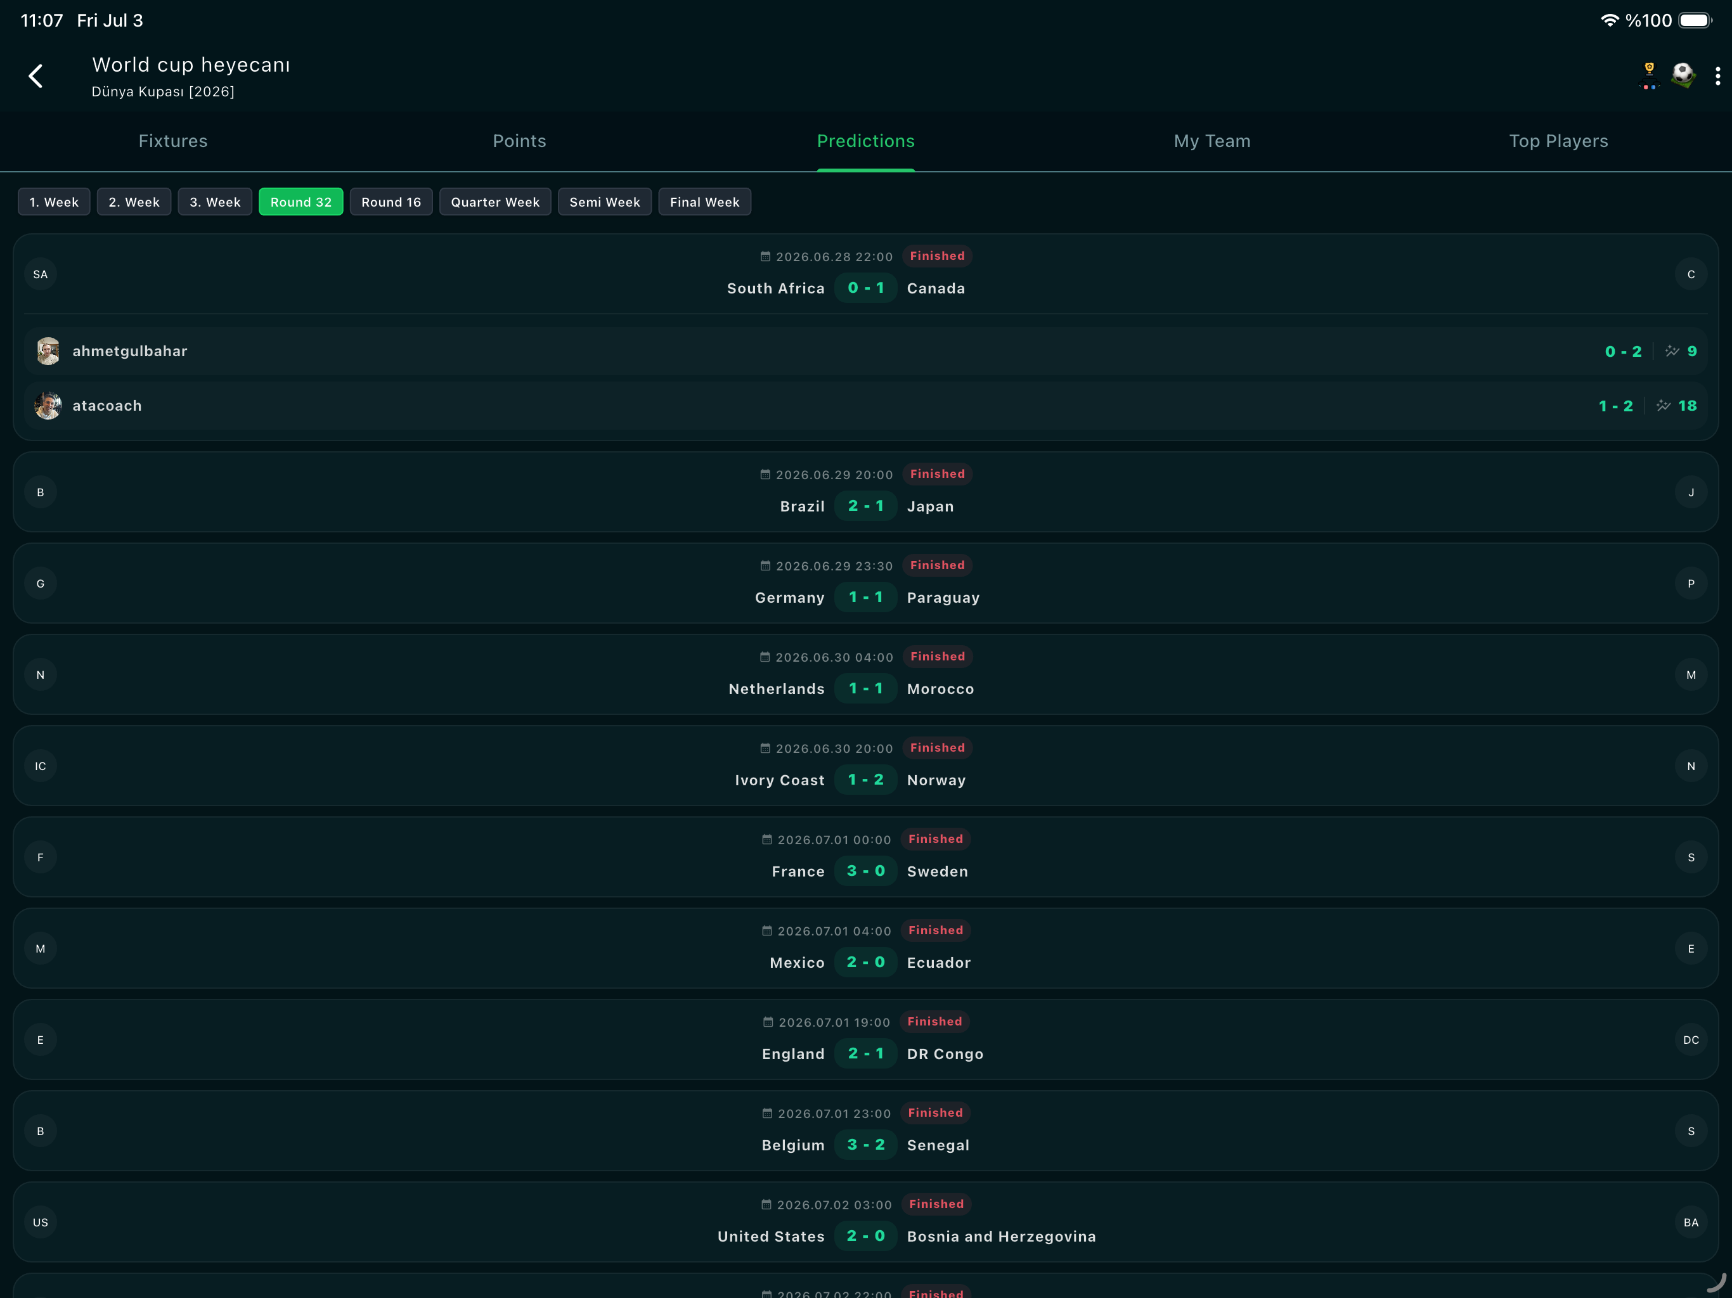Select the Final Week filter
The height and width of the screenshot is (1298, 1732).
[x=704, y=202]
